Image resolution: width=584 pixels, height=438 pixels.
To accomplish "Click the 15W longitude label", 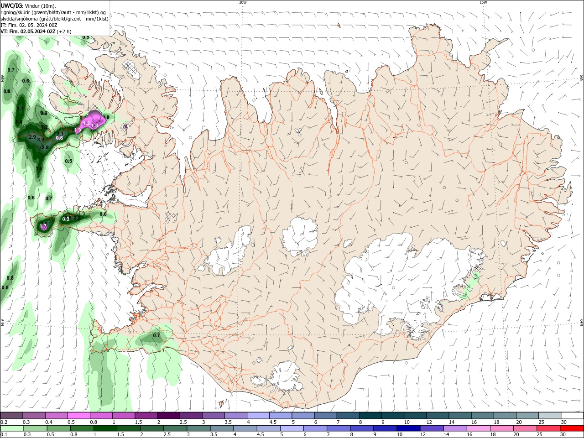I will [483, 2].
